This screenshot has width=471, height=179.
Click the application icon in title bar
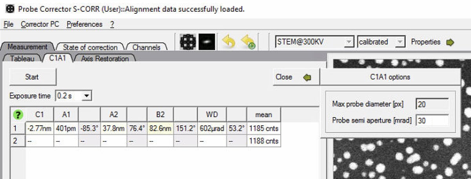pos(7,8)
